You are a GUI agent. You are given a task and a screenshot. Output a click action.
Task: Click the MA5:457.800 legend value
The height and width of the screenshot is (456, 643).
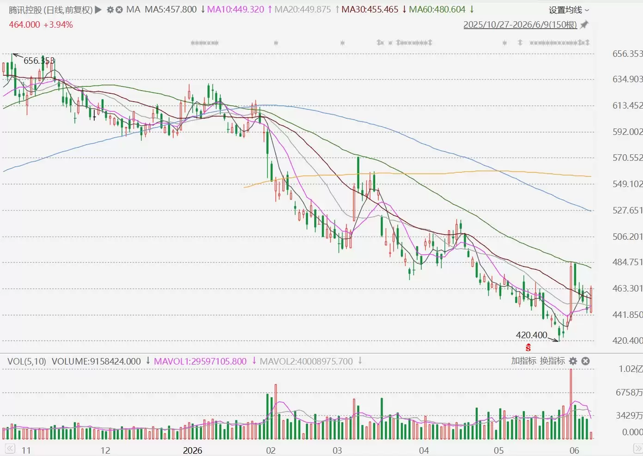[170, 10]
